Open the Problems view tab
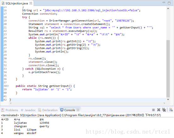This screenshot has height=138, width=174. (10, 110)
